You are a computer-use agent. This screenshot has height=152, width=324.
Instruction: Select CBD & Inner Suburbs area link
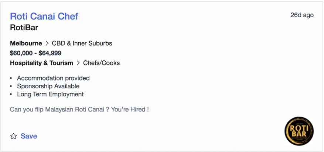click(82, 43)
